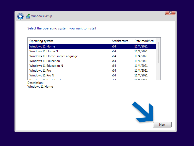Sort by Operating system column header

pos(69,41)
